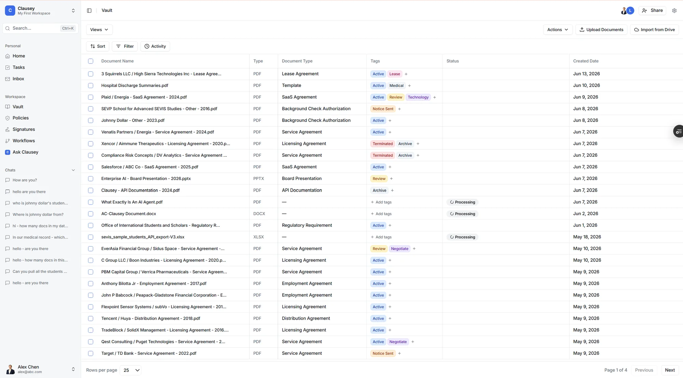683x378 pixels.
Task: Click Negotiate tag on Qest Consulting row
Action: pos(398,342)
